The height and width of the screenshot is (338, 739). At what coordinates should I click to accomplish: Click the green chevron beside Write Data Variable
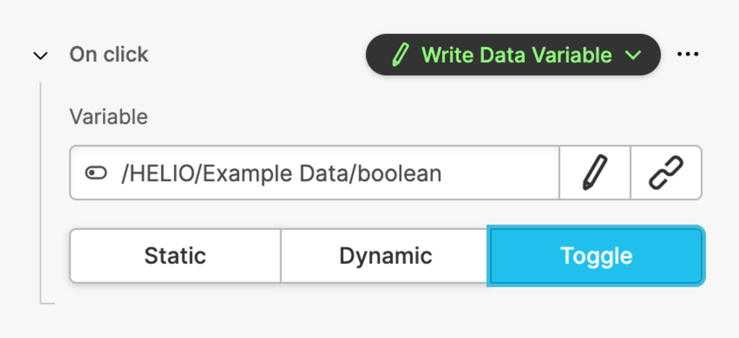634,55
